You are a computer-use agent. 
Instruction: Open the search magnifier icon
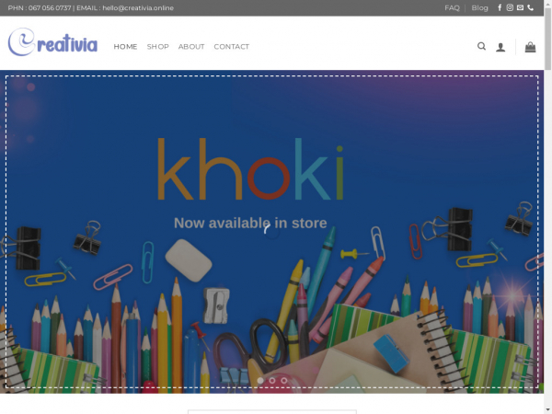click(x=481, y=46)
